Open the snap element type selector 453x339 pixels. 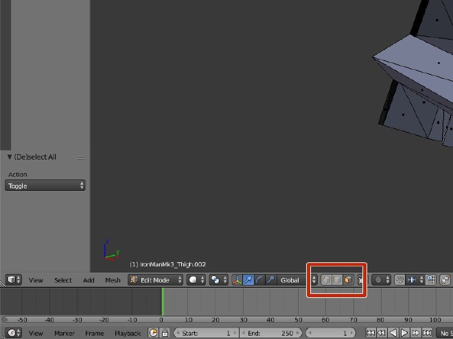[x=415, y=280]
